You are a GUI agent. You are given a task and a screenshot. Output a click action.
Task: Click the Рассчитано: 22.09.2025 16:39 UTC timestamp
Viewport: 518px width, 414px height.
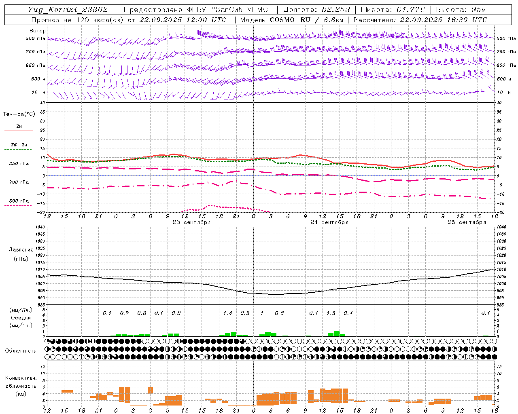click(x=420, y=20)
